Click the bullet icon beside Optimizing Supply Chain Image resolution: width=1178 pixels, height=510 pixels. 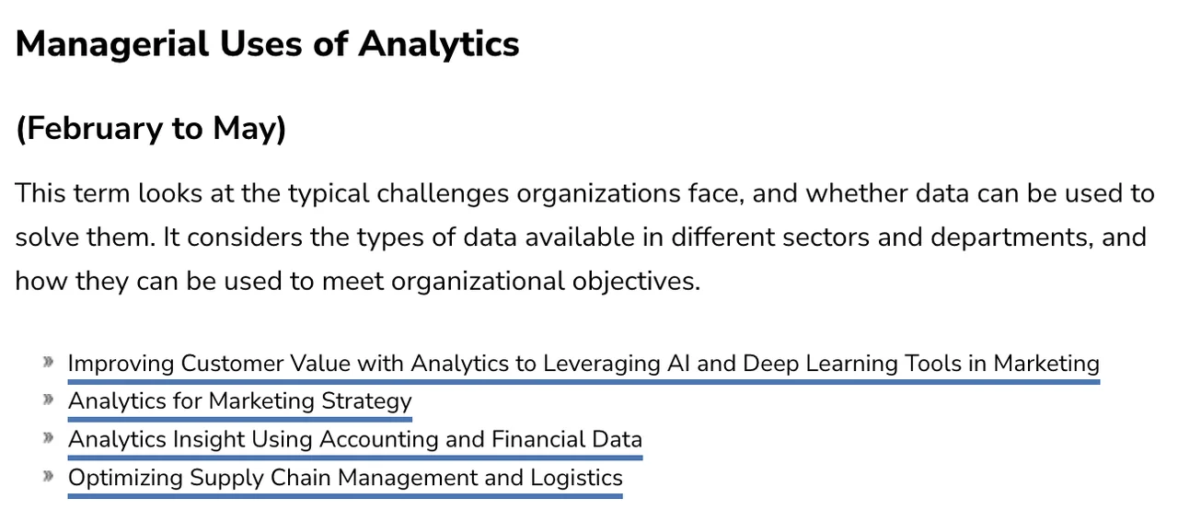[x=48, y=476]
